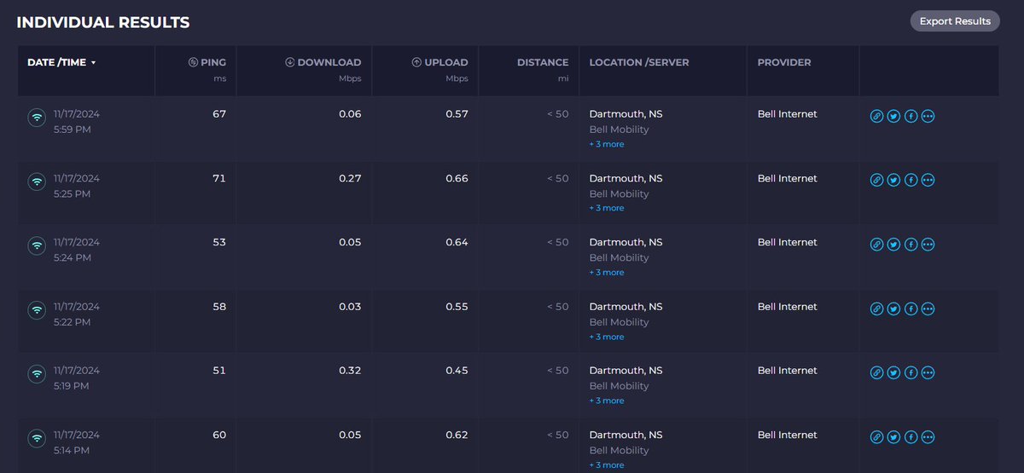Select ping value 53
Viewport: 1024px width, 473px height.
click(219, 242)
